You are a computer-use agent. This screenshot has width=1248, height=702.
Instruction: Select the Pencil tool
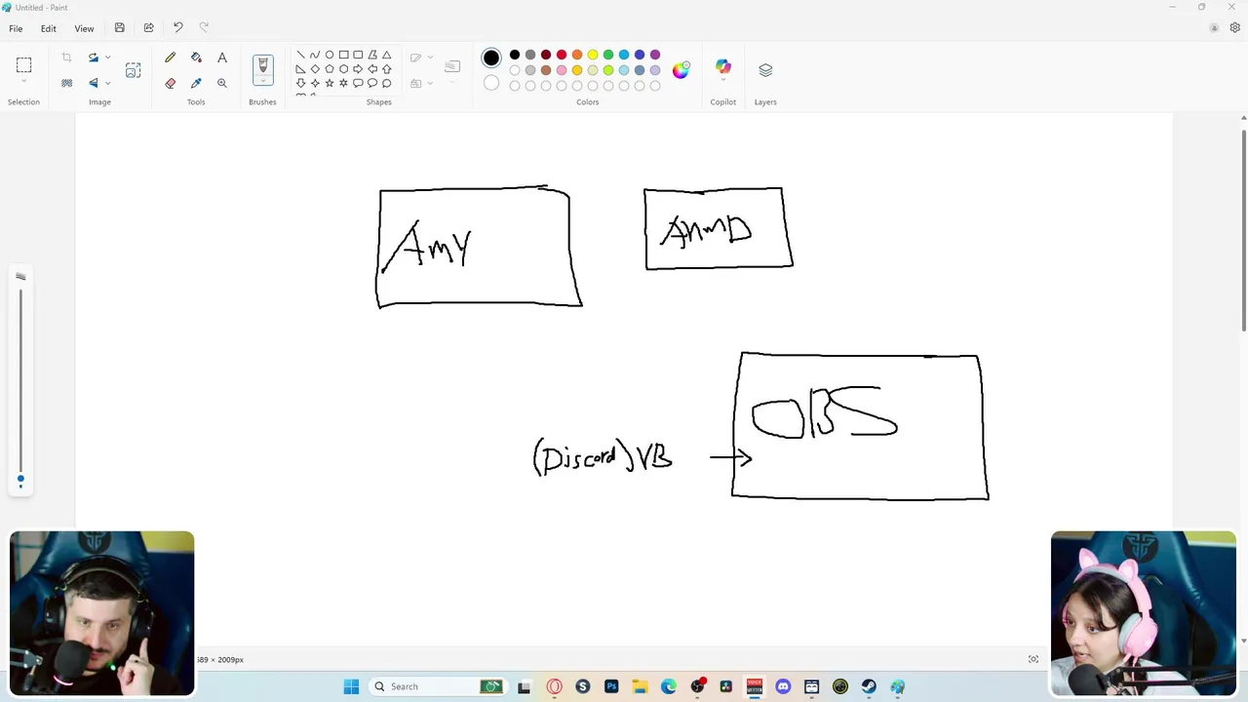coord(171,58)
